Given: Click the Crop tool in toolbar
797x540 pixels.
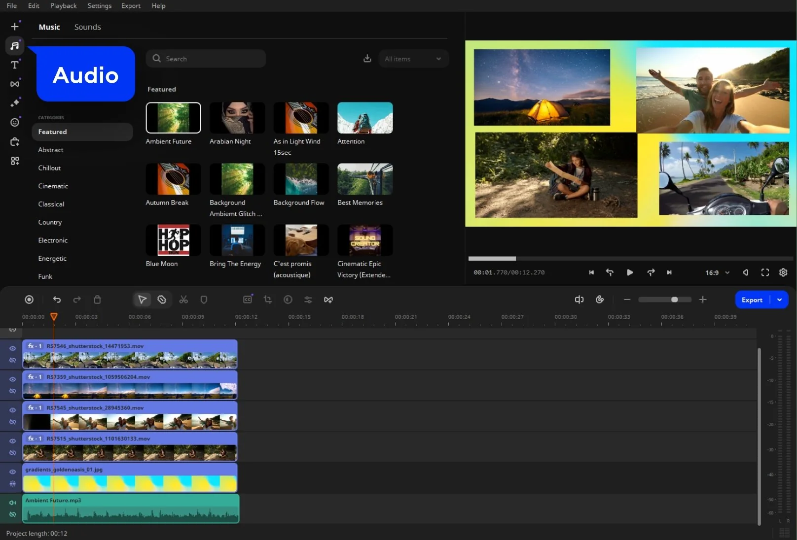Looking at the screenshot, I should 268,300.
